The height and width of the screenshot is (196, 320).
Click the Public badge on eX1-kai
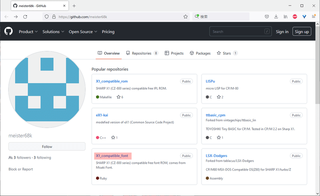pyautogui.click(x=186, y=115)
